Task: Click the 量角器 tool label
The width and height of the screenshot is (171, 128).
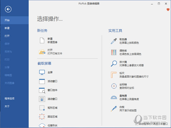Action: pos(123,96)
